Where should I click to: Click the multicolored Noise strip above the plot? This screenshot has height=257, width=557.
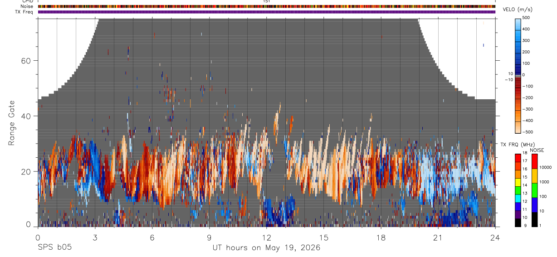266,6
